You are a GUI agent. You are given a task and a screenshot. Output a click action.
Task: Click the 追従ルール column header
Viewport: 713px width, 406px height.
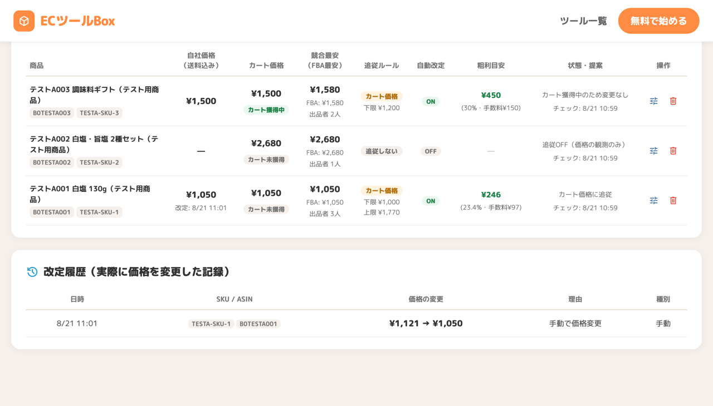click(382, 66)
